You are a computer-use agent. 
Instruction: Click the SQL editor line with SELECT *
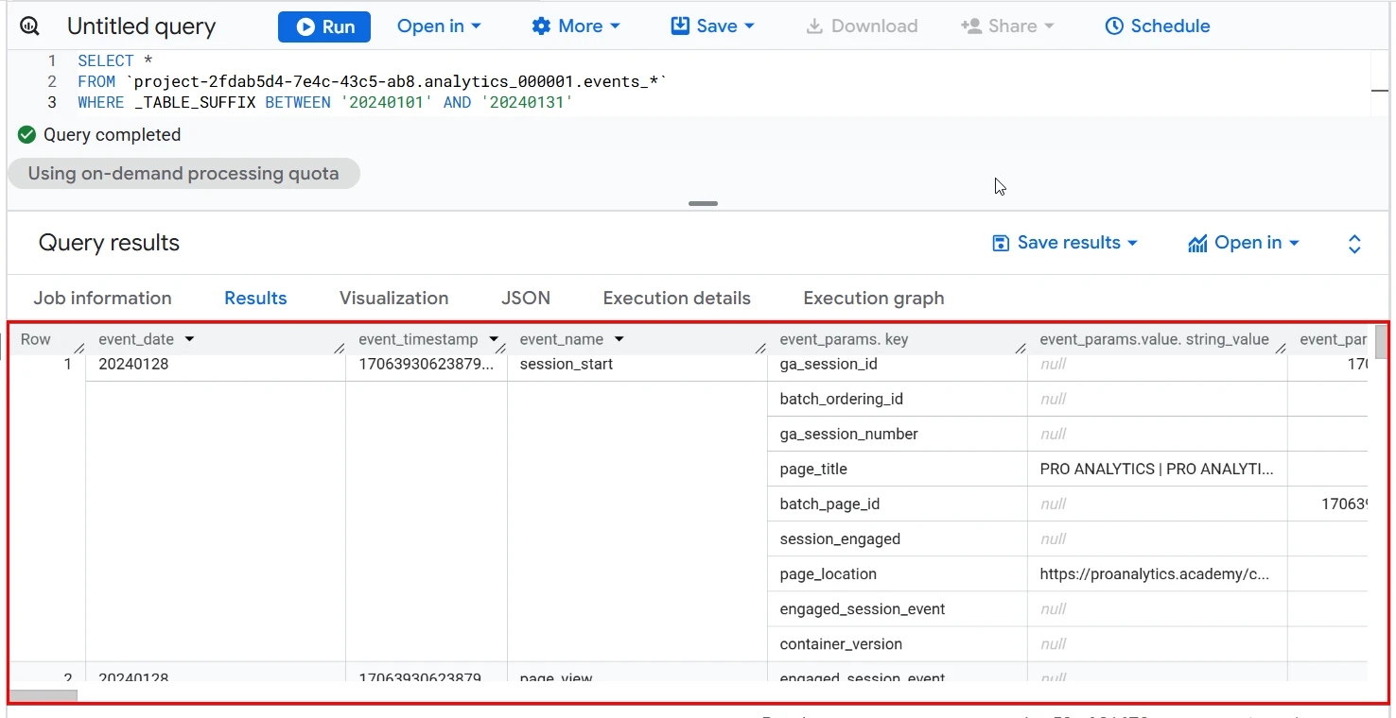pos(115,60)
